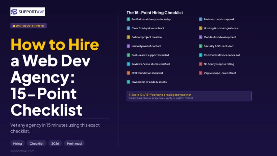This screenshot has height=156, width=277.
Task: Click the small icon in the score callout
Action: tap(129, 95)
